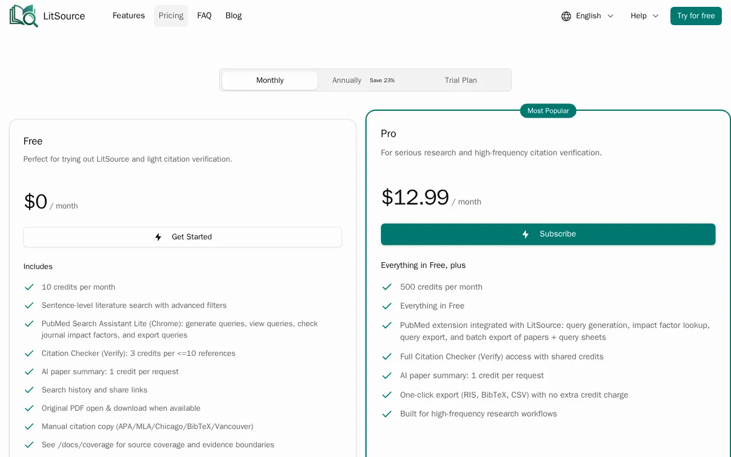The width and height of the screenshot is (731, 457).
Task: Click checkmark beside Original PDF open & download
Action: coord(29,408)
